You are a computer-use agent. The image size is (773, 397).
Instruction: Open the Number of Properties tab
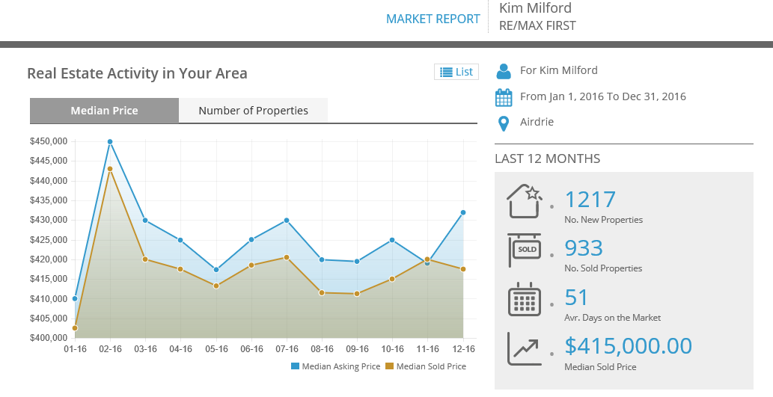pos(253,111)
